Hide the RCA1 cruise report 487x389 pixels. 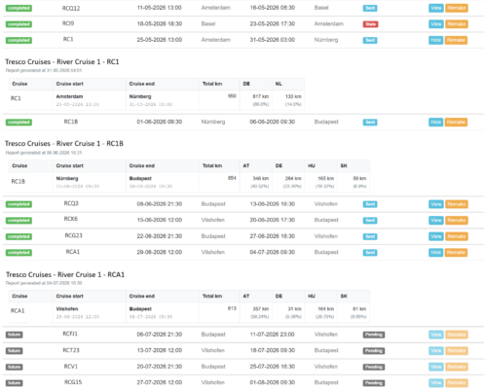[x=435, y=253]
